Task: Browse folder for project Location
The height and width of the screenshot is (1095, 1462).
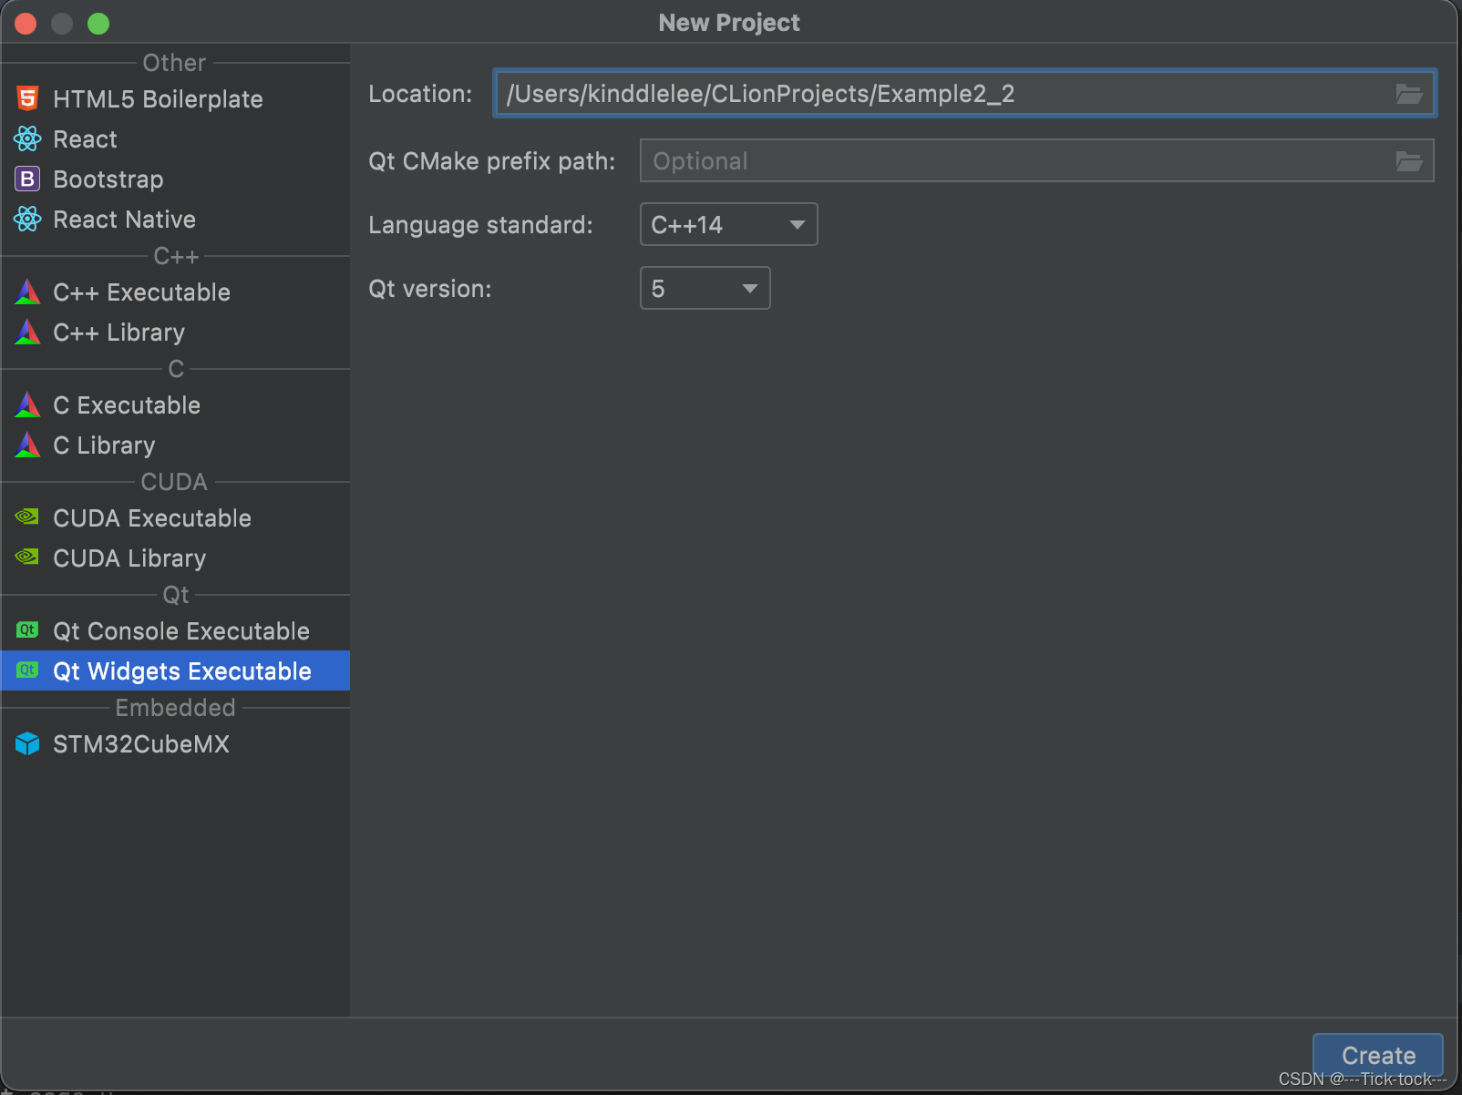Action: (x=1409, y=94)
